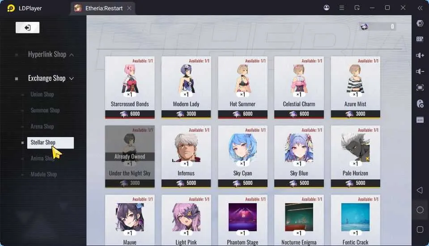
Task: Buy Celestial Charm for 6000
Action: (299, 114)
